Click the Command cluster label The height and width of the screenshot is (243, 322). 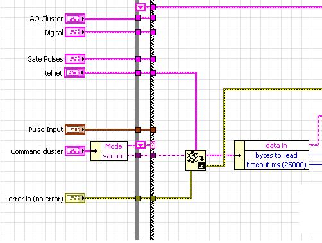[37, 151]
